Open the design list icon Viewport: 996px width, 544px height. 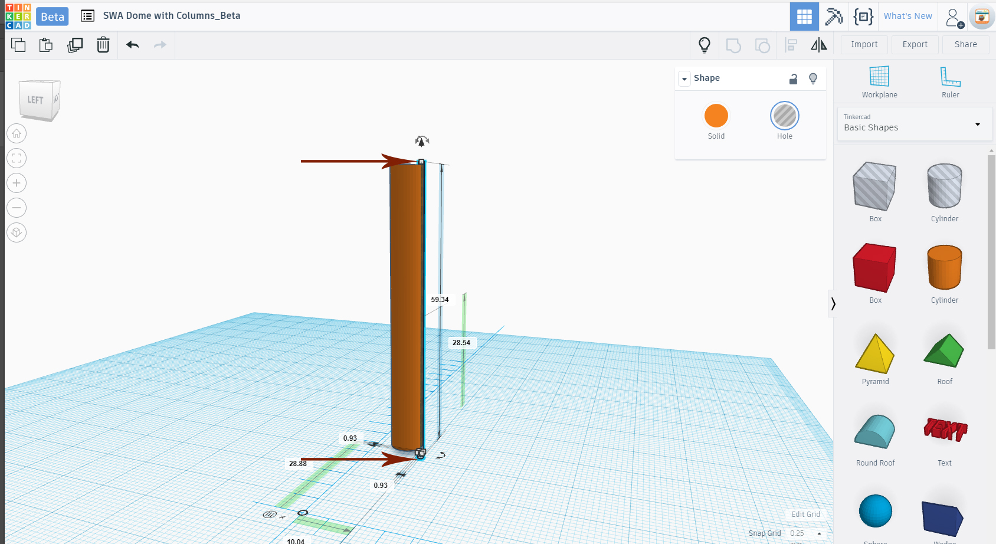tap(87, 16)
